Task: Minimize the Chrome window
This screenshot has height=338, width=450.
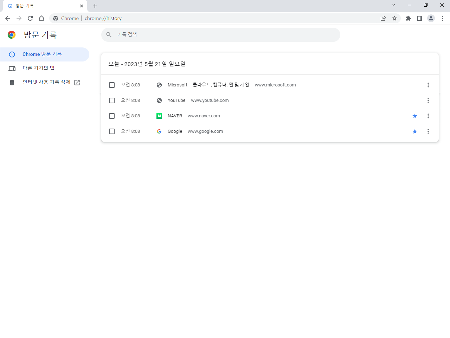Action: 410,5
